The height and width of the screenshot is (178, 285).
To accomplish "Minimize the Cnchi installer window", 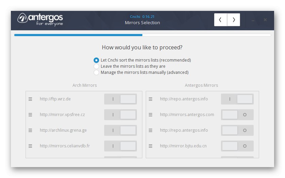I will [253, 20].
